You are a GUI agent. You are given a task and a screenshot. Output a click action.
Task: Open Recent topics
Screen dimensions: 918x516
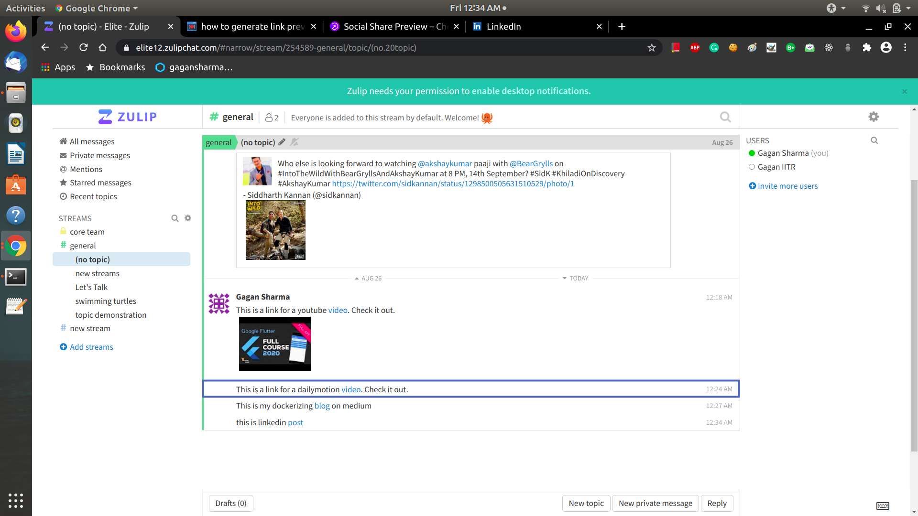tap(93, 196)
